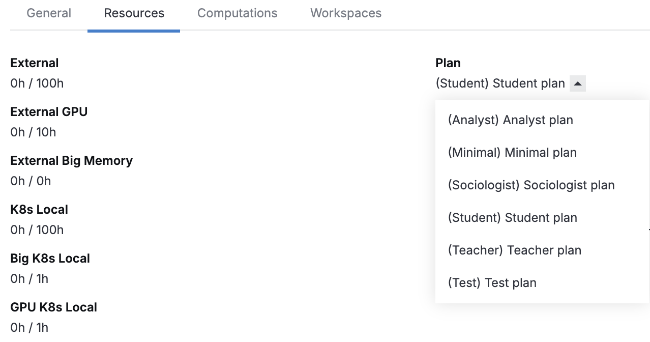Collapse the Plan dropdown arrow

[578, 83]
